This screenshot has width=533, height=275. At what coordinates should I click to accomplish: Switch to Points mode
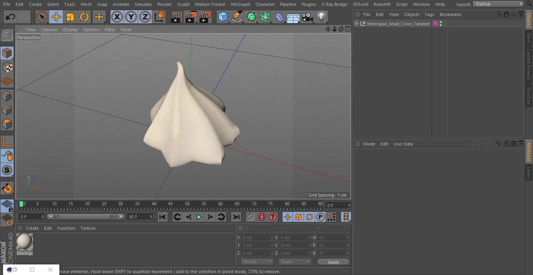(x=7, y=96)
